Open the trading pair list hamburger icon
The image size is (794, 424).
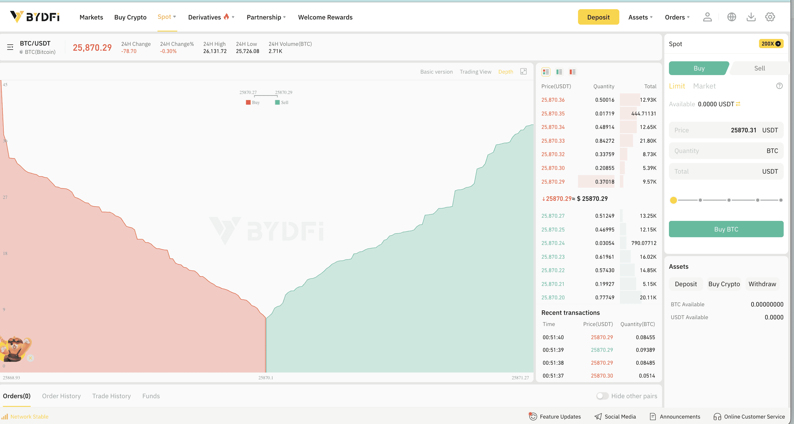click(10, 47)
